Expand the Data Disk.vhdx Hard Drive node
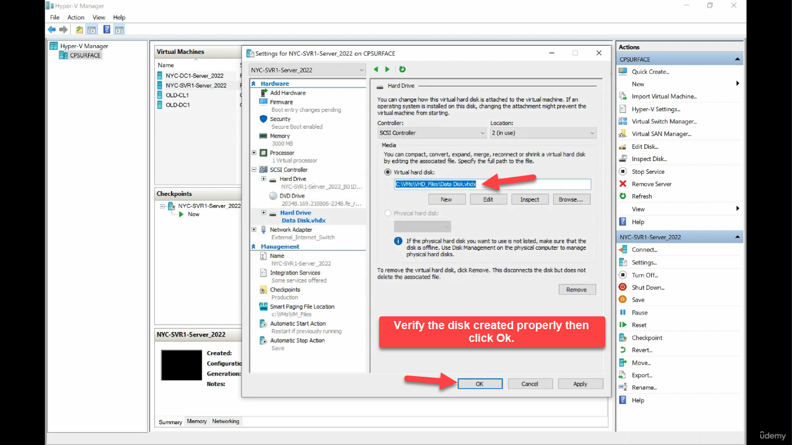 coord(264,213)
